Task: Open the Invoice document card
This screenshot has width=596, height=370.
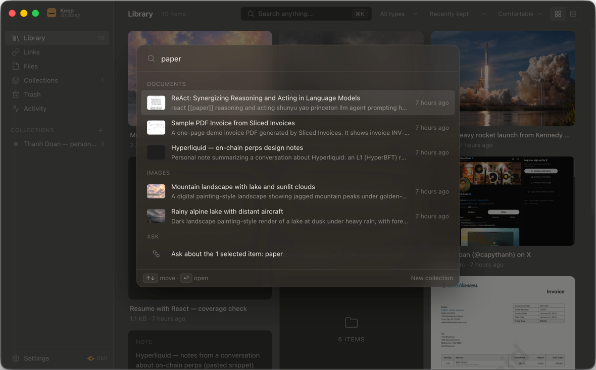Action: click(503, 323)
